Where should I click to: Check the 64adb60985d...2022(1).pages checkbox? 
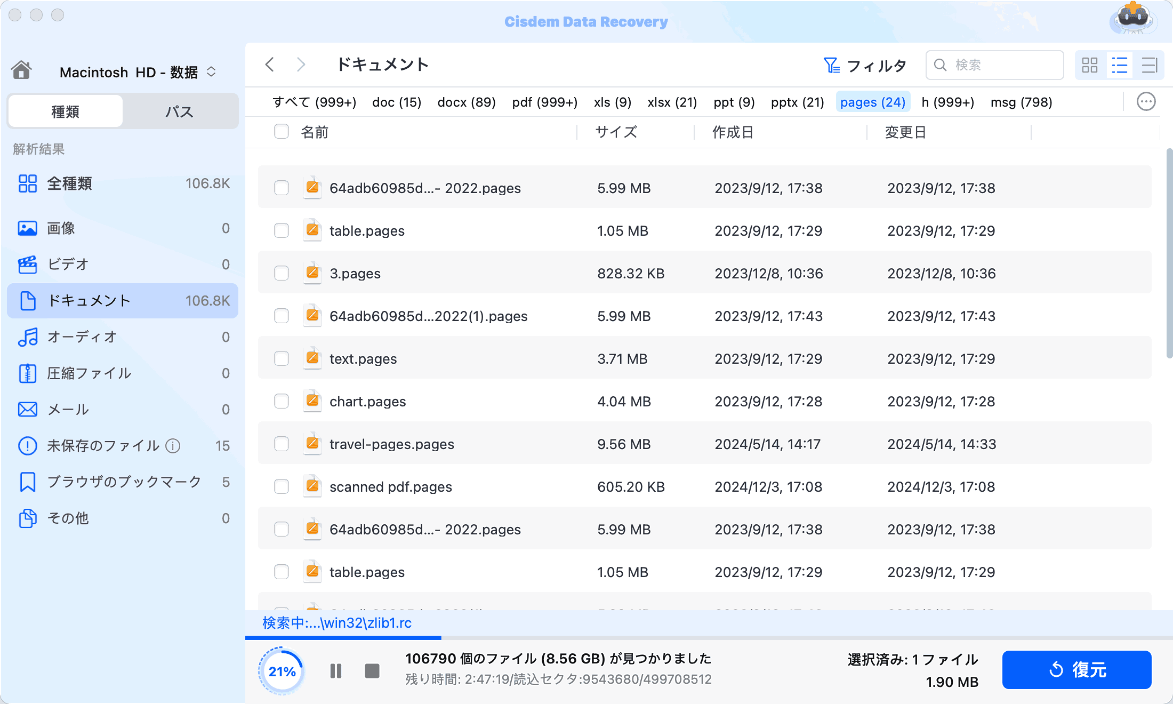(x=282, y=316)
